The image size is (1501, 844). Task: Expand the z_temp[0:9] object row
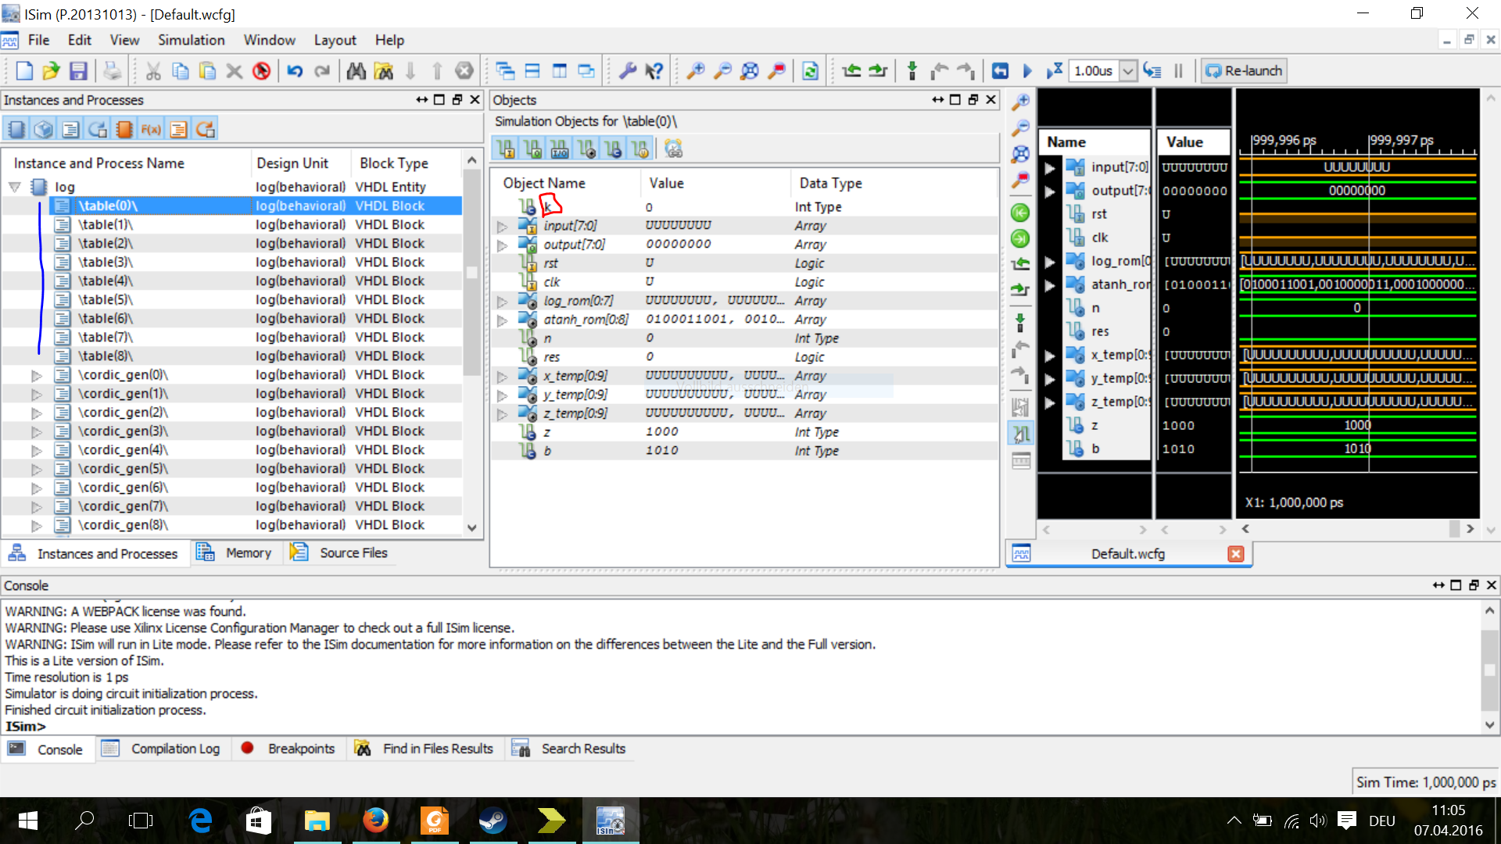click(x=502, y=414)
